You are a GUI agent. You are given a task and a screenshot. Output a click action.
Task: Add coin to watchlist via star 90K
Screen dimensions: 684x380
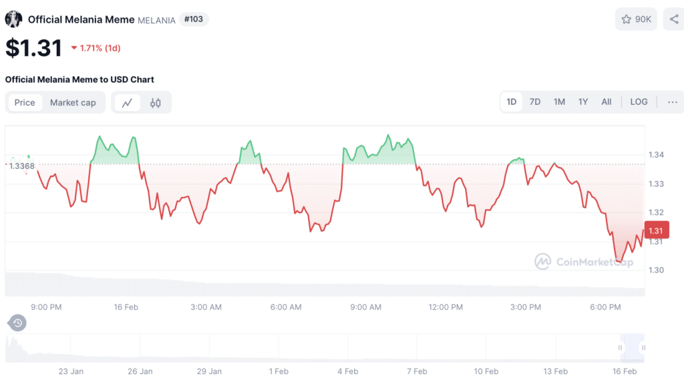(636, 19)
